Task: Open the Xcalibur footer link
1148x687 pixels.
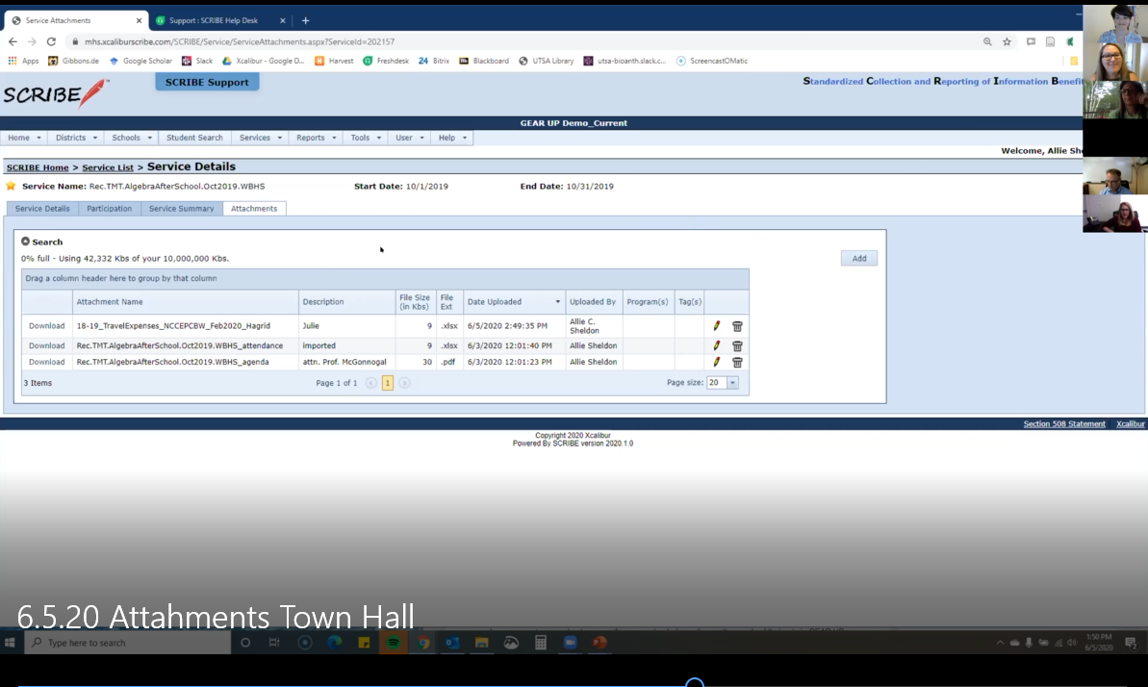Action: coord(1130,424)
